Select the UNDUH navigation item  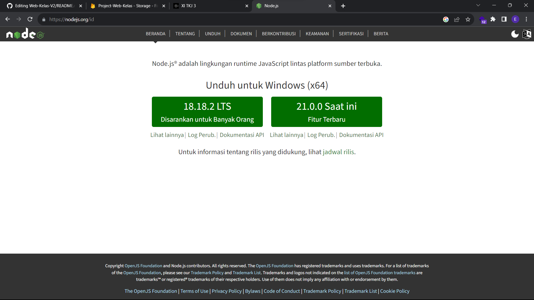[212, 34]
